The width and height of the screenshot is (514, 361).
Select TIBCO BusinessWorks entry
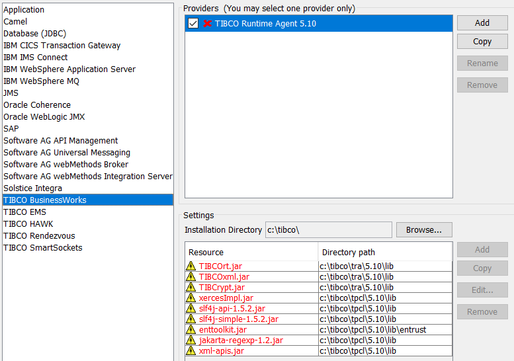point(88,200)
